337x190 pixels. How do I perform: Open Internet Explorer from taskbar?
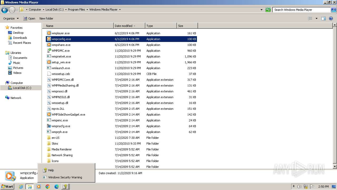[x=21, y=187]
